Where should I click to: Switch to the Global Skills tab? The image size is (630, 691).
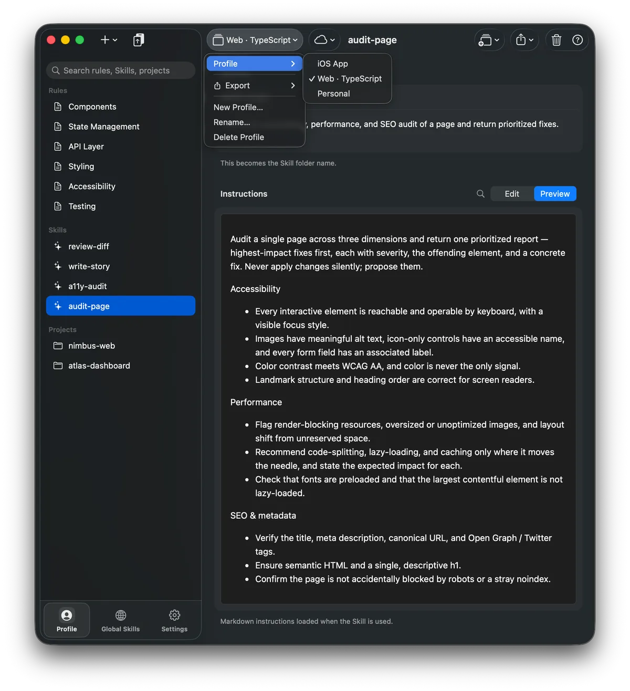coord(121,621)
